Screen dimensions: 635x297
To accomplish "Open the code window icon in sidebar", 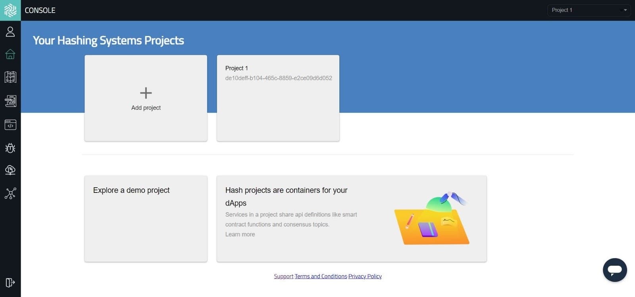I will [x=10, y=125].
